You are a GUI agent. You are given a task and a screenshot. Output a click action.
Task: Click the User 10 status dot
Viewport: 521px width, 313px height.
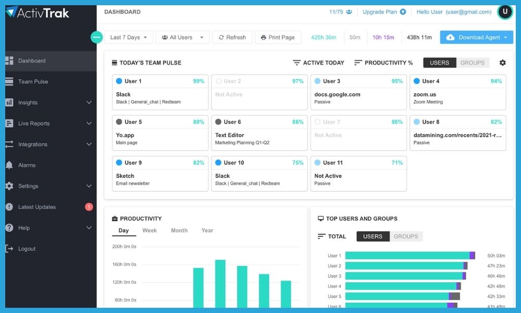point(218,162)
